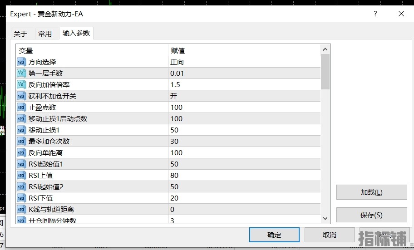Select the RSI起始值2 variable name
Image resolution: width=414 pixels, height=250 pixels.
tap(46, 187)
